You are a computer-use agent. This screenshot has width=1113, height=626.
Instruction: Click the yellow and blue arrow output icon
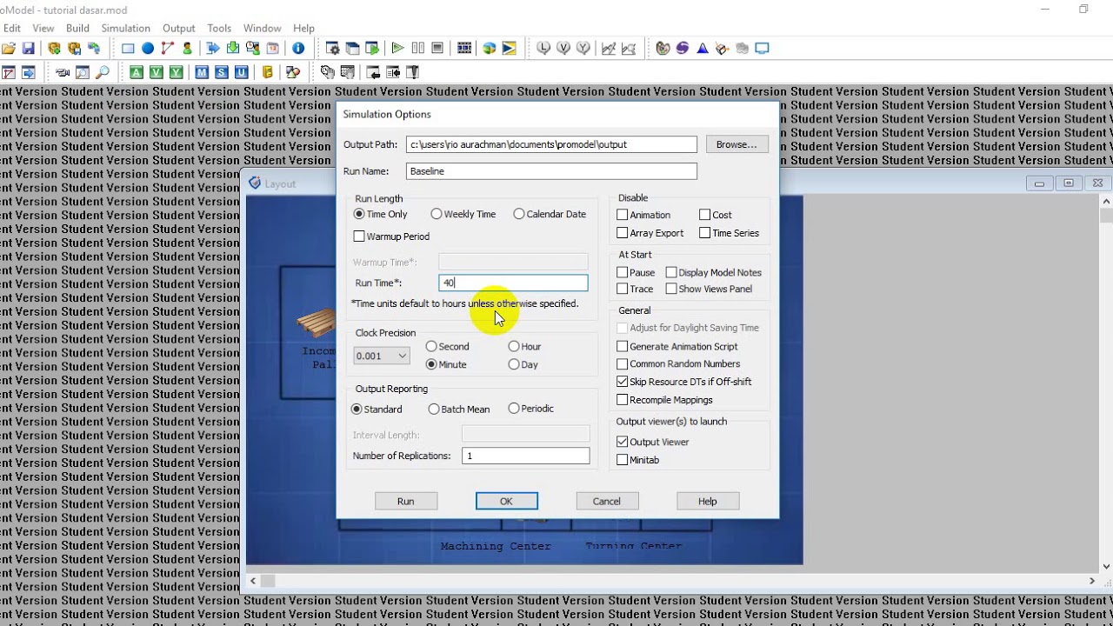tap(510, 49)
